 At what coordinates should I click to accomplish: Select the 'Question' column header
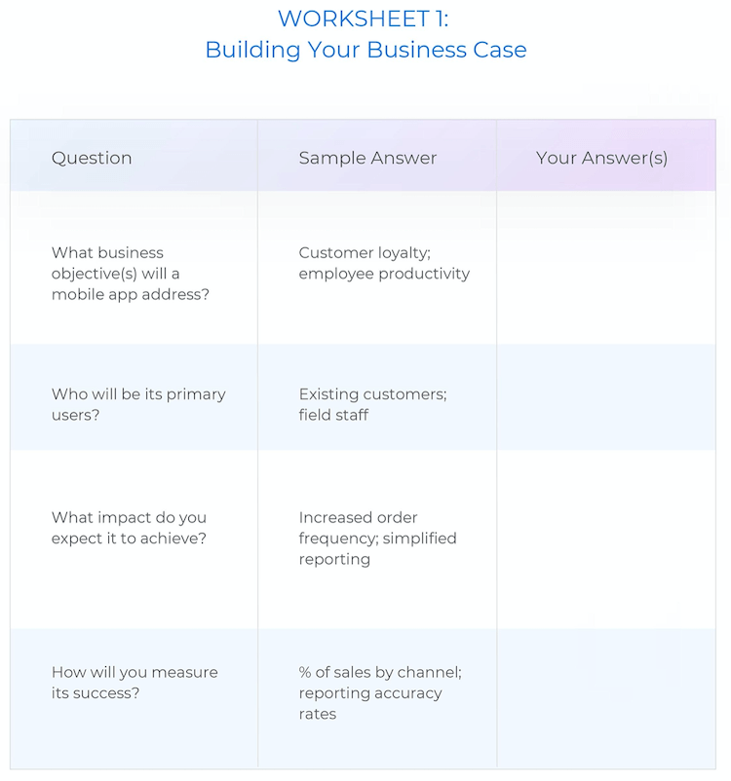point(92,158)
